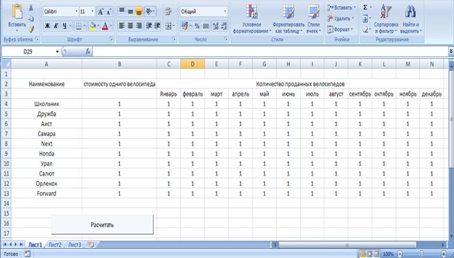Screen dimensions: 454x258
Task: Click the insert function fx icon
Action: point(88,51)
